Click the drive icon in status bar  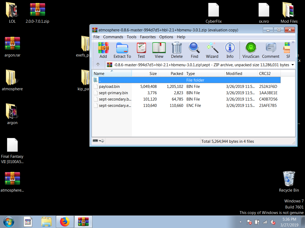pyautogui.click(x=95, y=141)
